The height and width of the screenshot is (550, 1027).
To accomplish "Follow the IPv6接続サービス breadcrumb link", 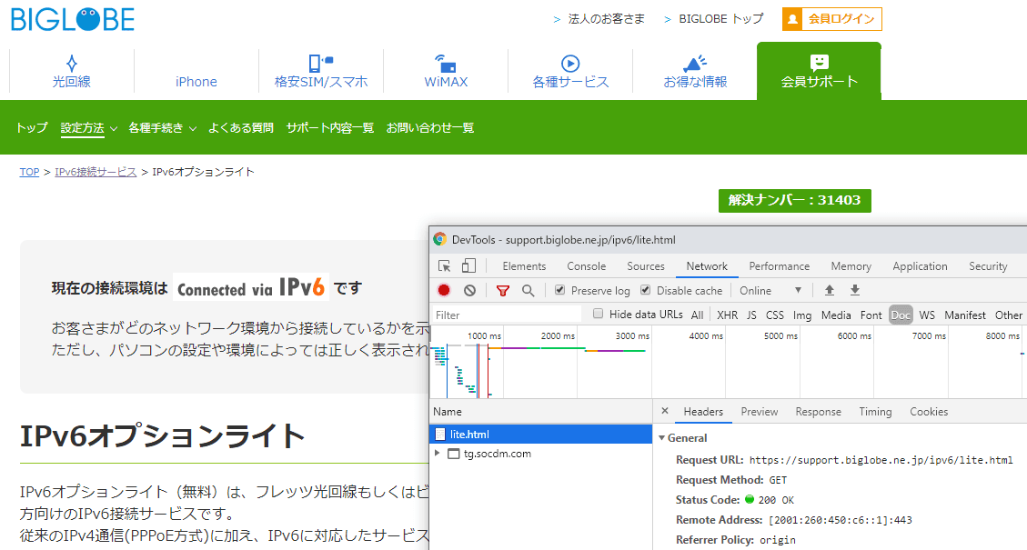I will point(96,171).
